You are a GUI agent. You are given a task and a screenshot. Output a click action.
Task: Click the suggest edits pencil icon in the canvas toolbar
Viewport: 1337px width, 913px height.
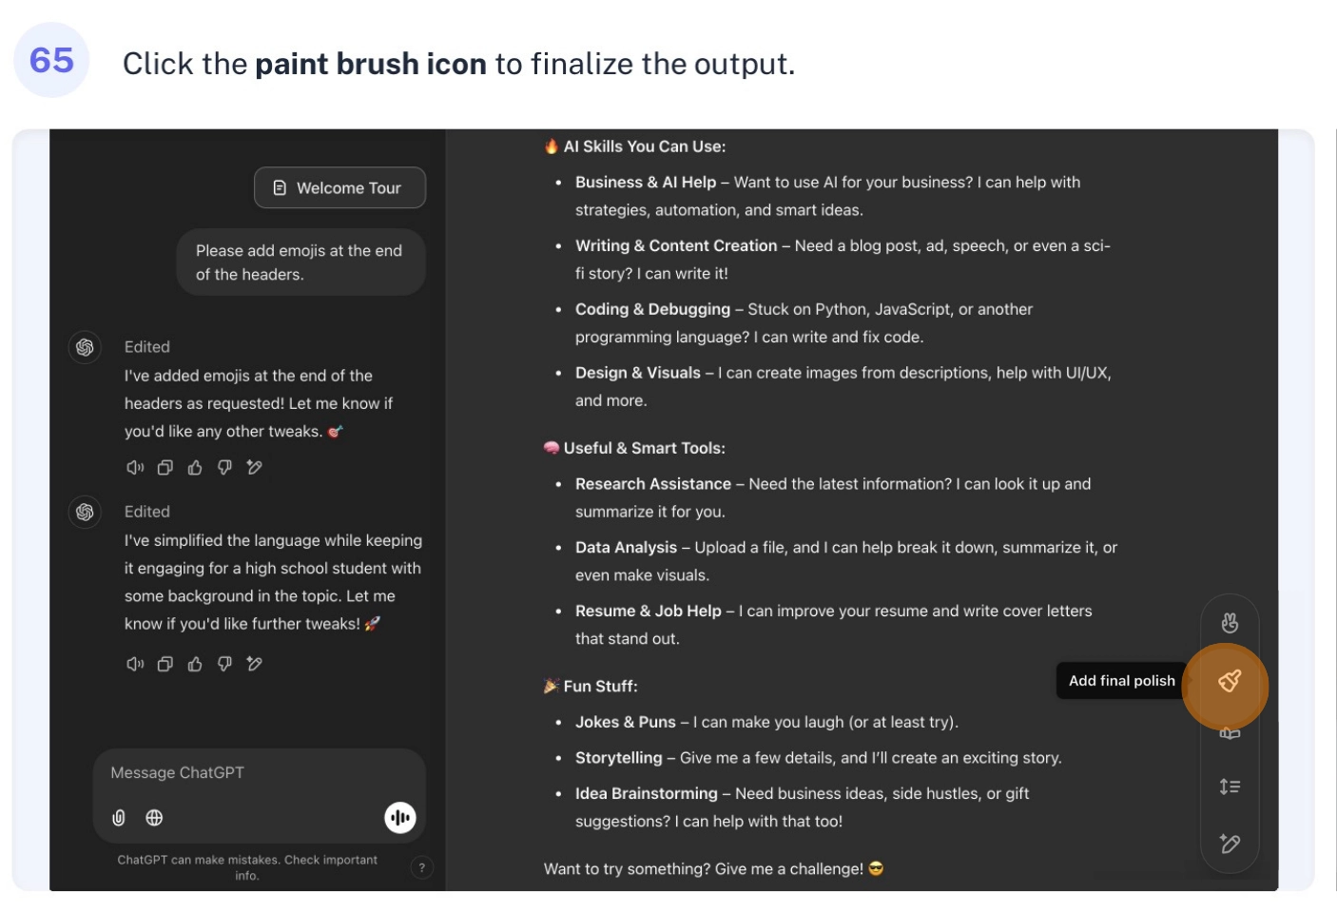click(1230, 844)
